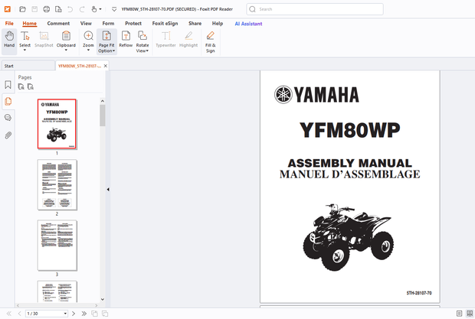Viewport: 475px width, 319px height.
Task: Switch to single page view icon
Action: coord(459,314)
